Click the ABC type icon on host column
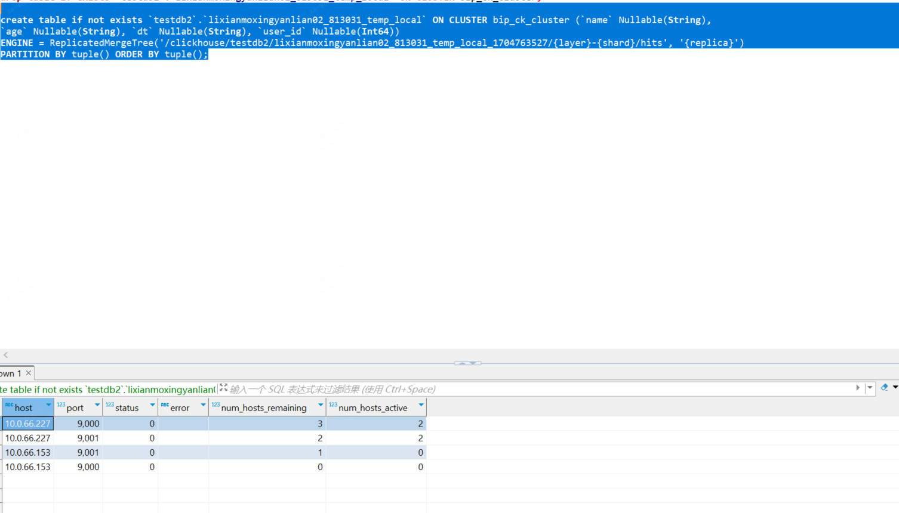The width and height of the screenshot is (899, 513). point(9,404)
